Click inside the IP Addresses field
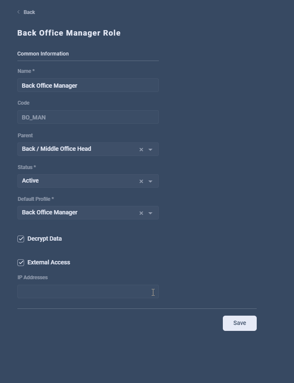Image resolution: width=294 pixels, height=383 pixels. tap(88, 291)
